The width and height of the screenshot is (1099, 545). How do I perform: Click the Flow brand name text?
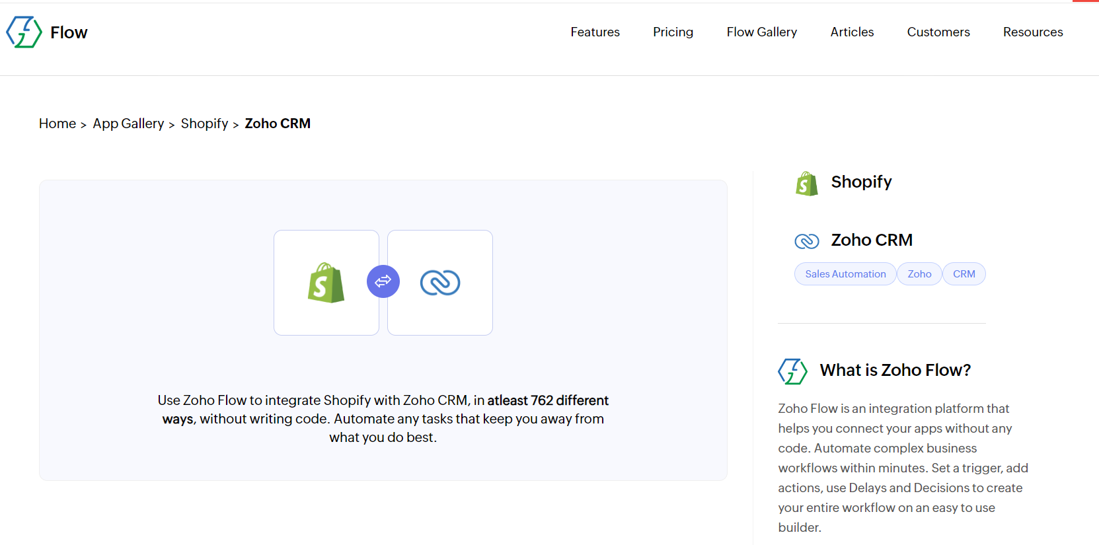[x=69, y=32]
